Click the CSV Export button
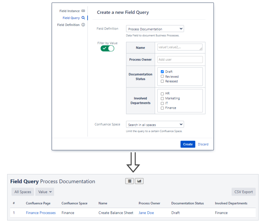Screen dimensions: 263x224 pos(244,192)
